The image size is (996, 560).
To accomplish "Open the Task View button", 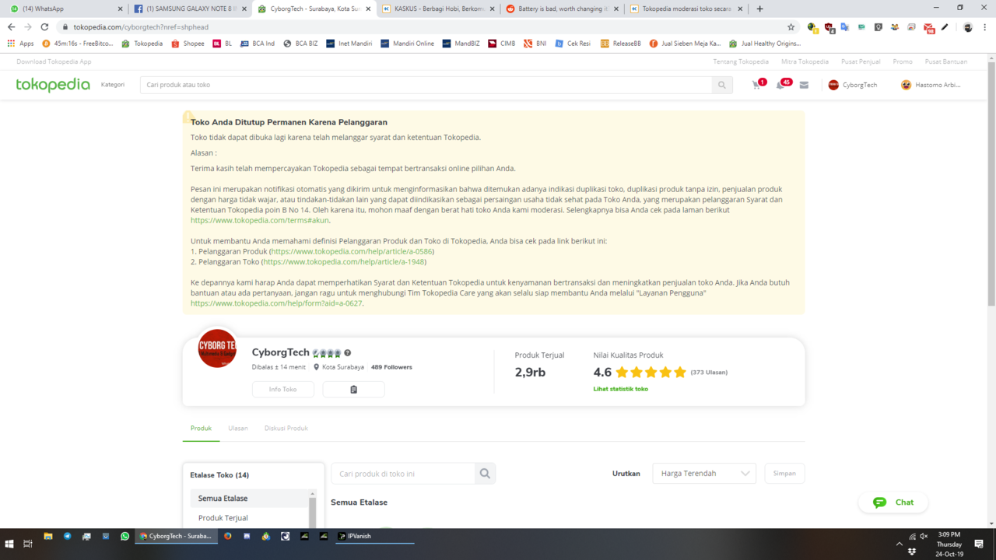I will [27, 544].
